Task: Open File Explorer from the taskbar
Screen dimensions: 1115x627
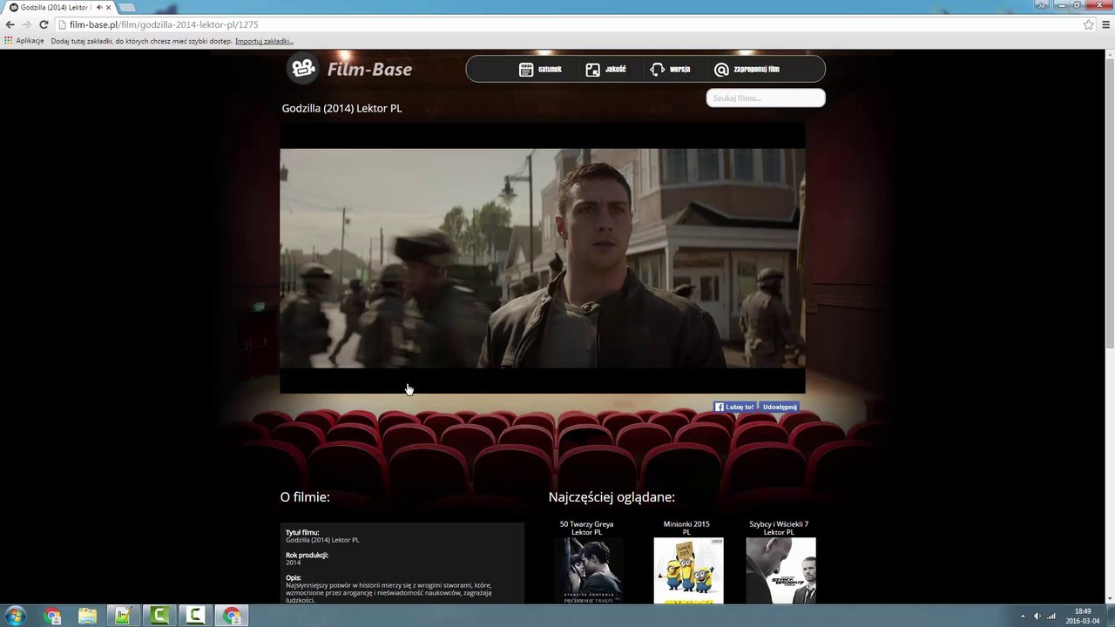Action: (x=88, y=616)
